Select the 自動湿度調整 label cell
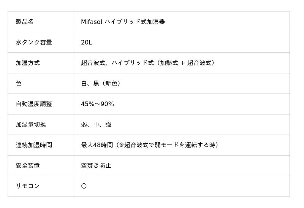The width and height of the screenshot is (304, 208). click(34, 104)
